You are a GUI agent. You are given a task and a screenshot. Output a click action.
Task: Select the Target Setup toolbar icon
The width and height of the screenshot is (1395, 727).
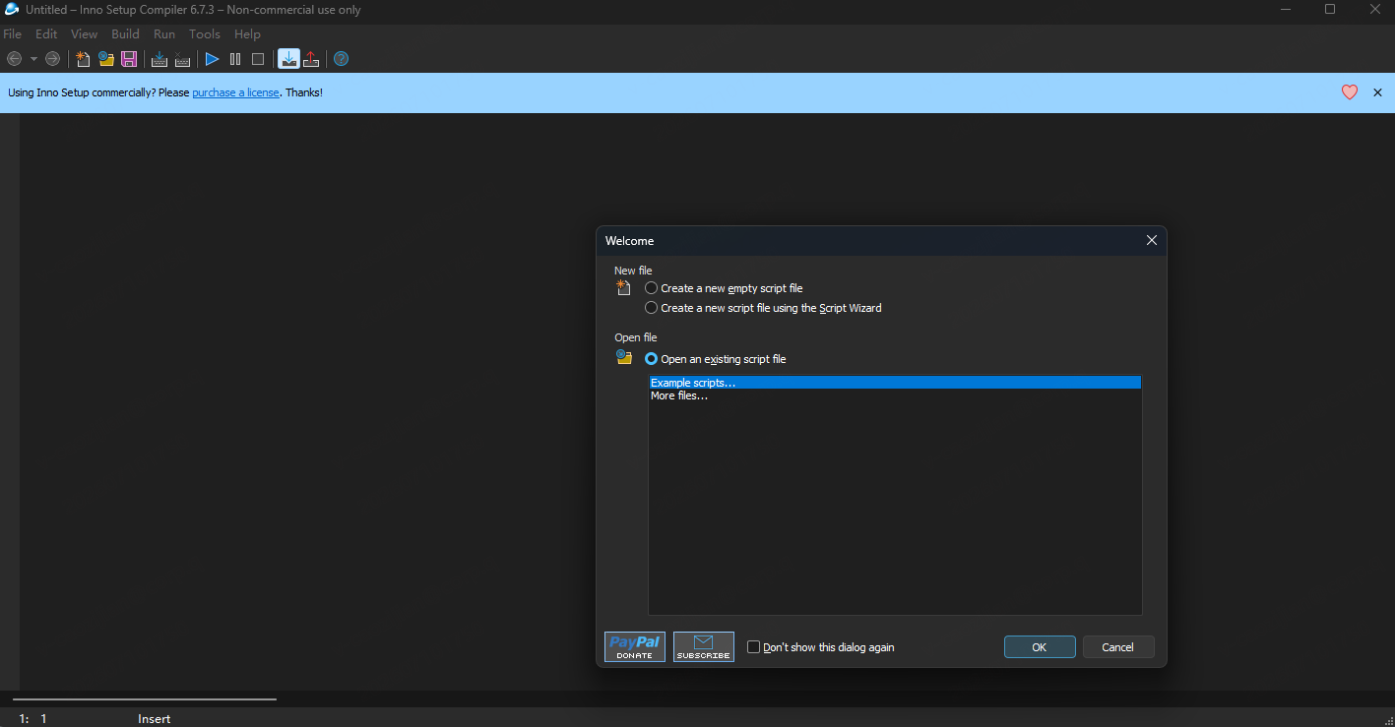[x=288, y=59]
